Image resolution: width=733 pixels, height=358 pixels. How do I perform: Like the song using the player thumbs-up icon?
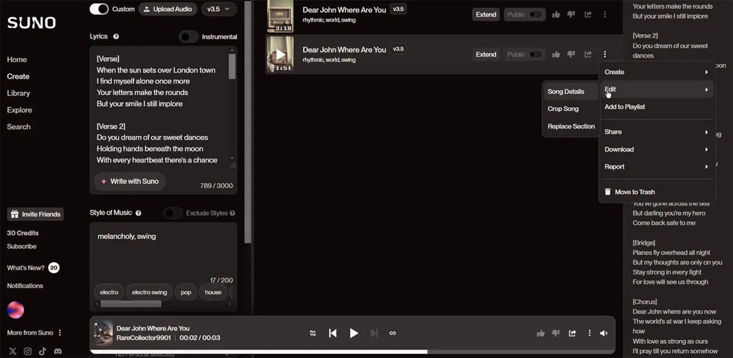(540, 333)
